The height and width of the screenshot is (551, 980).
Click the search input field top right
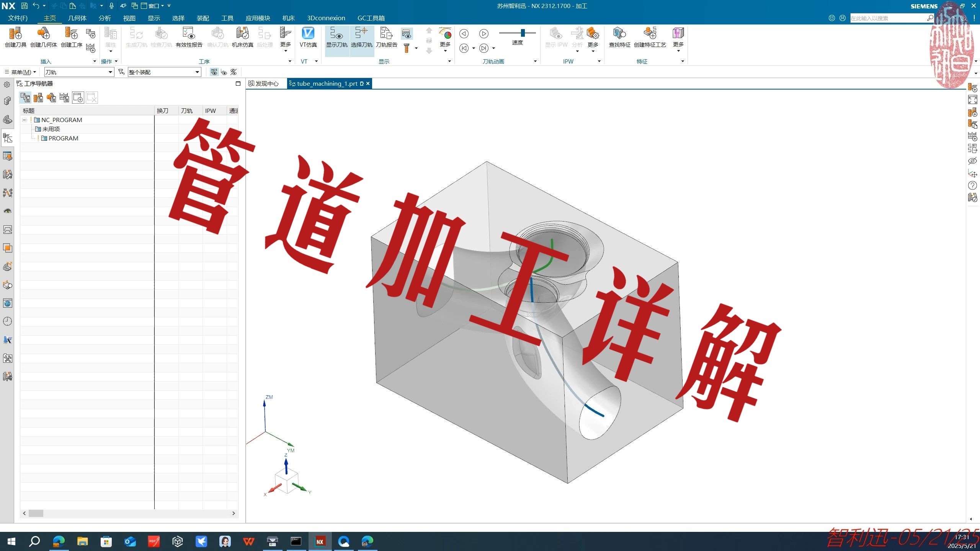coord(888,18)
